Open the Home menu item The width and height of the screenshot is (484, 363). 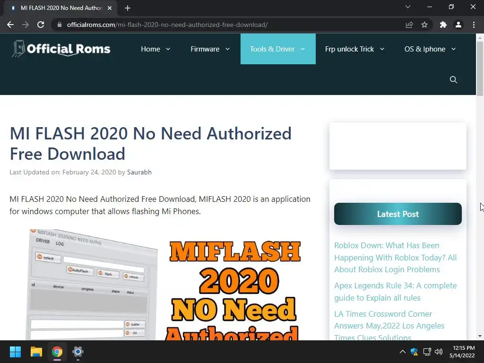tap(151, 49)
